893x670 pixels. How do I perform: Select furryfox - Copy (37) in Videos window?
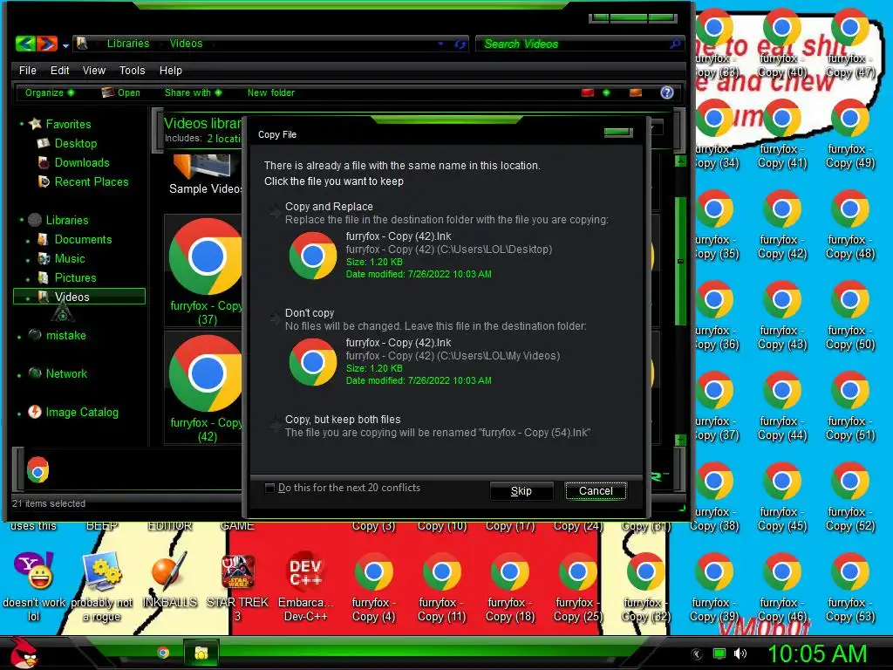pyautogui.click(x=206, y=271)
